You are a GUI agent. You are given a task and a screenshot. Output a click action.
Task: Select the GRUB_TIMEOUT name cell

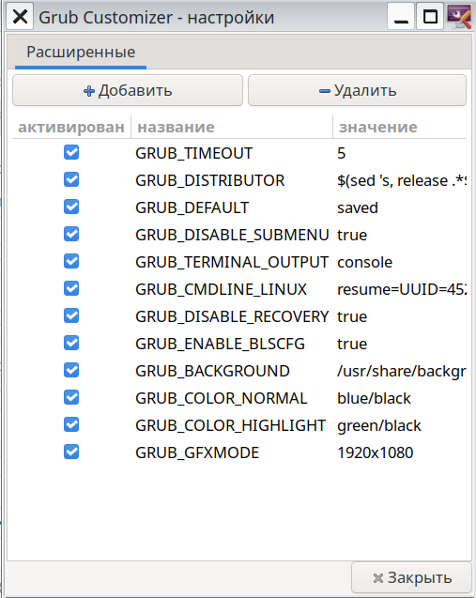click(193, 153)
